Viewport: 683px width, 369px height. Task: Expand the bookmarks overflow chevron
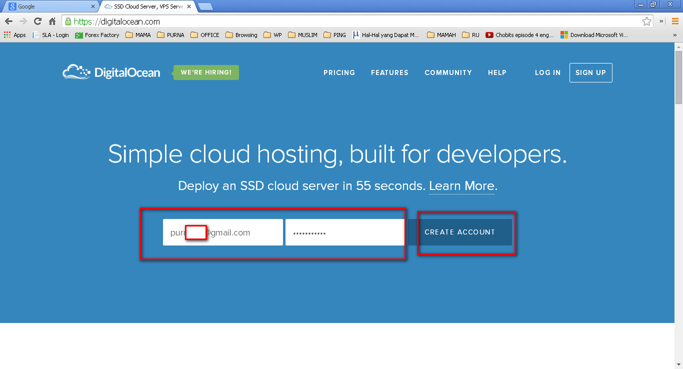(675, 35)
